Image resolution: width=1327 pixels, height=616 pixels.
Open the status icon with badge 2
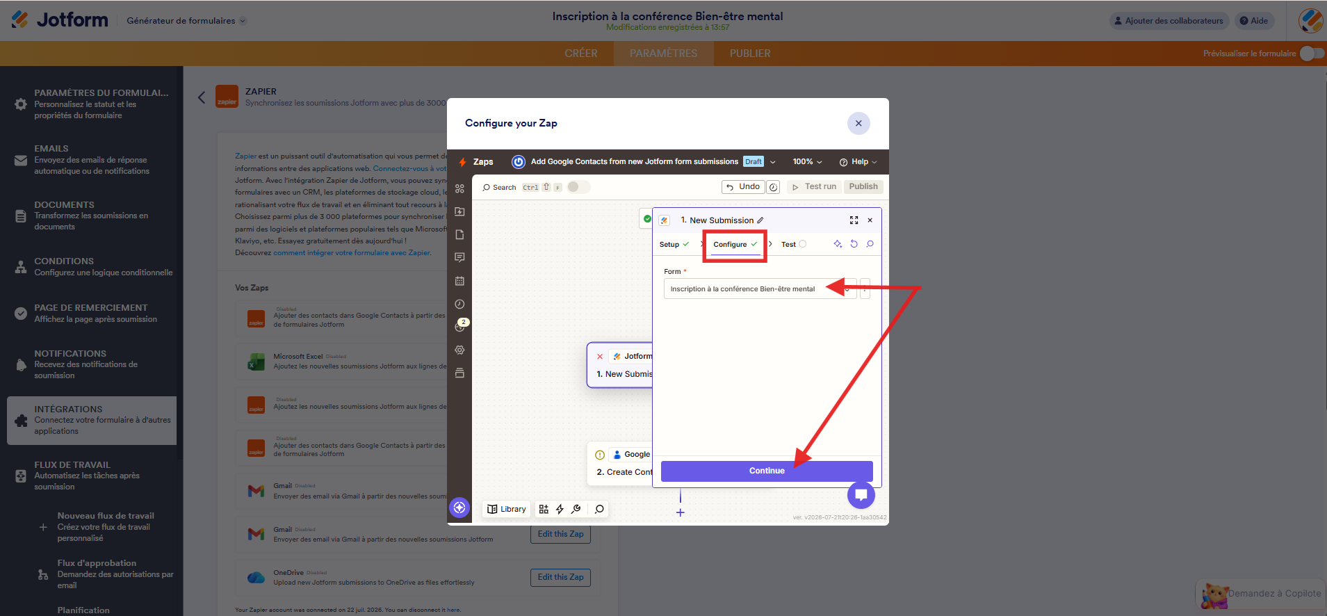461,325
